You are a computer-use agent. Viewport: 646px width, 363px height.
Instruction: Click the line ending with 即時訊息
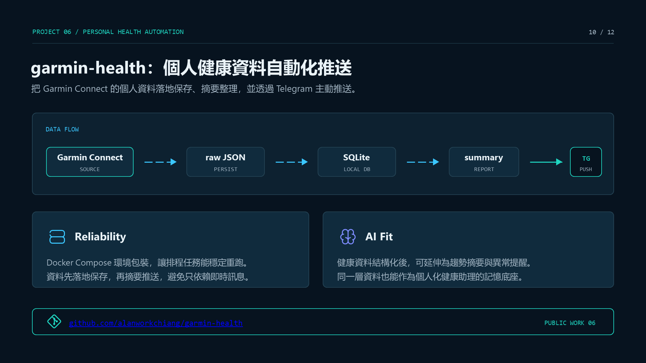(149, 277)
